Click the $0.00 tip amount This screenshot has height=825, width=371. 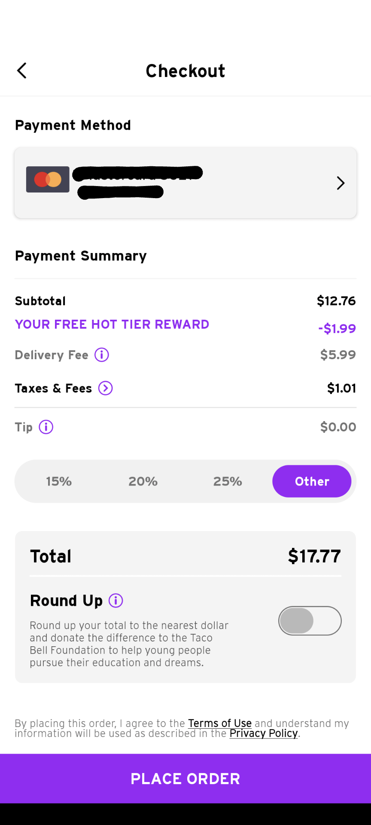(x=338, y=427)
